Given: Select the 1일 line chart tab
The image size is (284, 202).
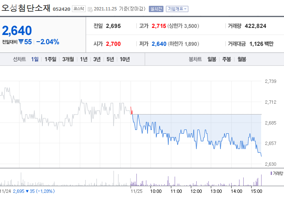Looking at the screenshot, I should pyautogui.click(x=35, y=59).
